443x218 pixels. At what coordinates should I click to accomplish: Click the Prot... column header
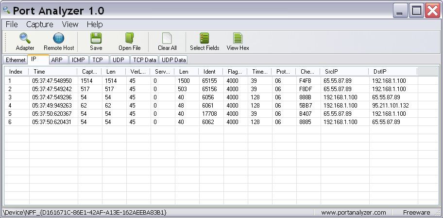[x=284, y=72]
